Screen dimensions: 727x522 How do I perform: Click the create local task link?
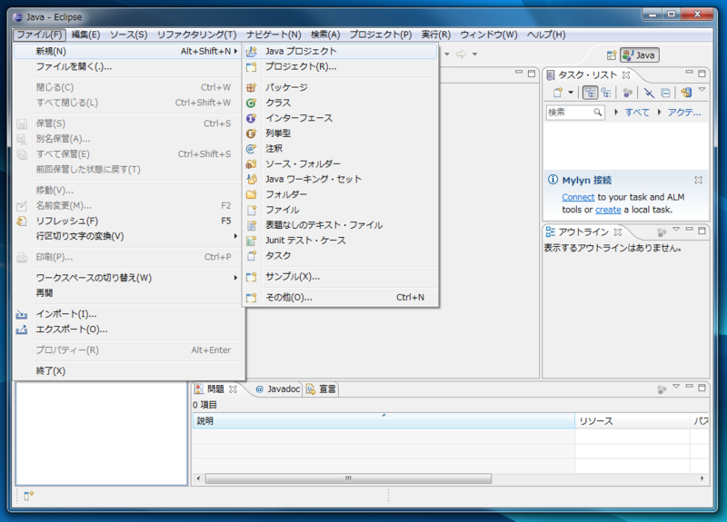point(608,210)
